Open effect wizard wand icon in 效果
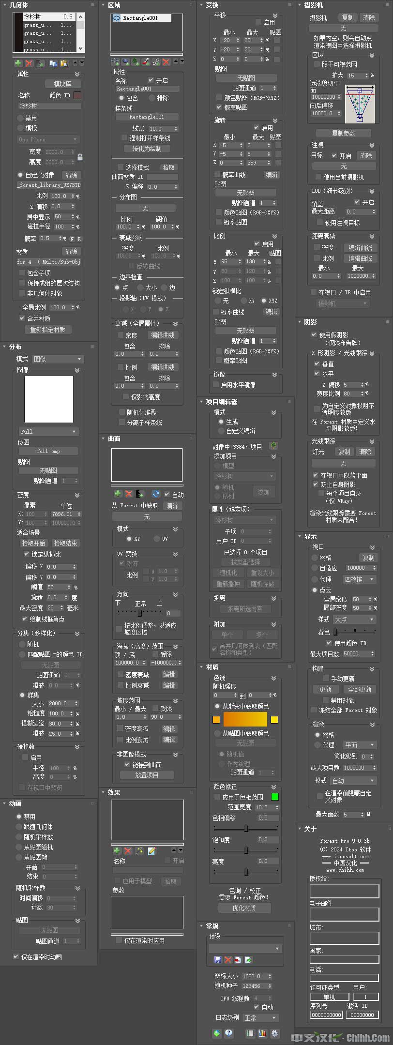 pyautogui.click(x=139, y=850)
